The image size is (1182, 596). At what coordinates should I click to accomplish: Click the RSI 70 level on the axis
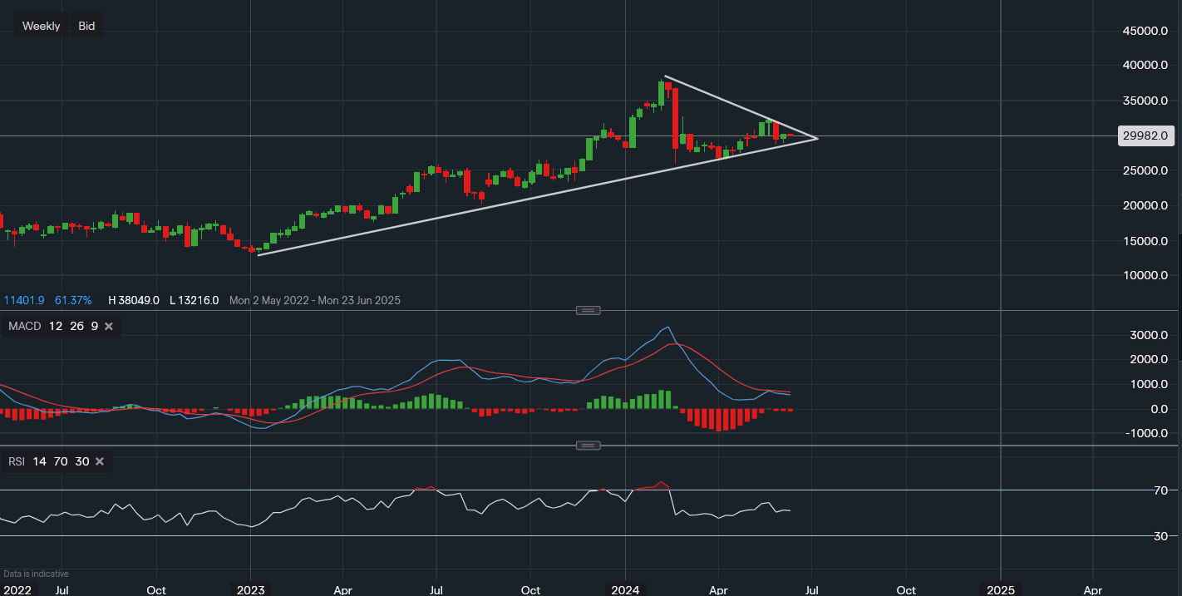click(x=1160, y=490)
